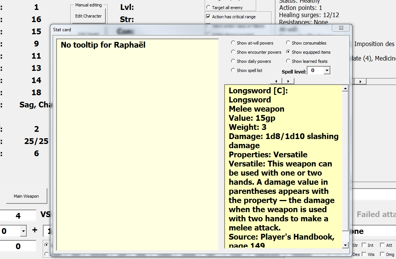The width and height of the screenshot is (396, 259).
Task: Click the item description scroll down arrow
Action: (x=345, y=245)
